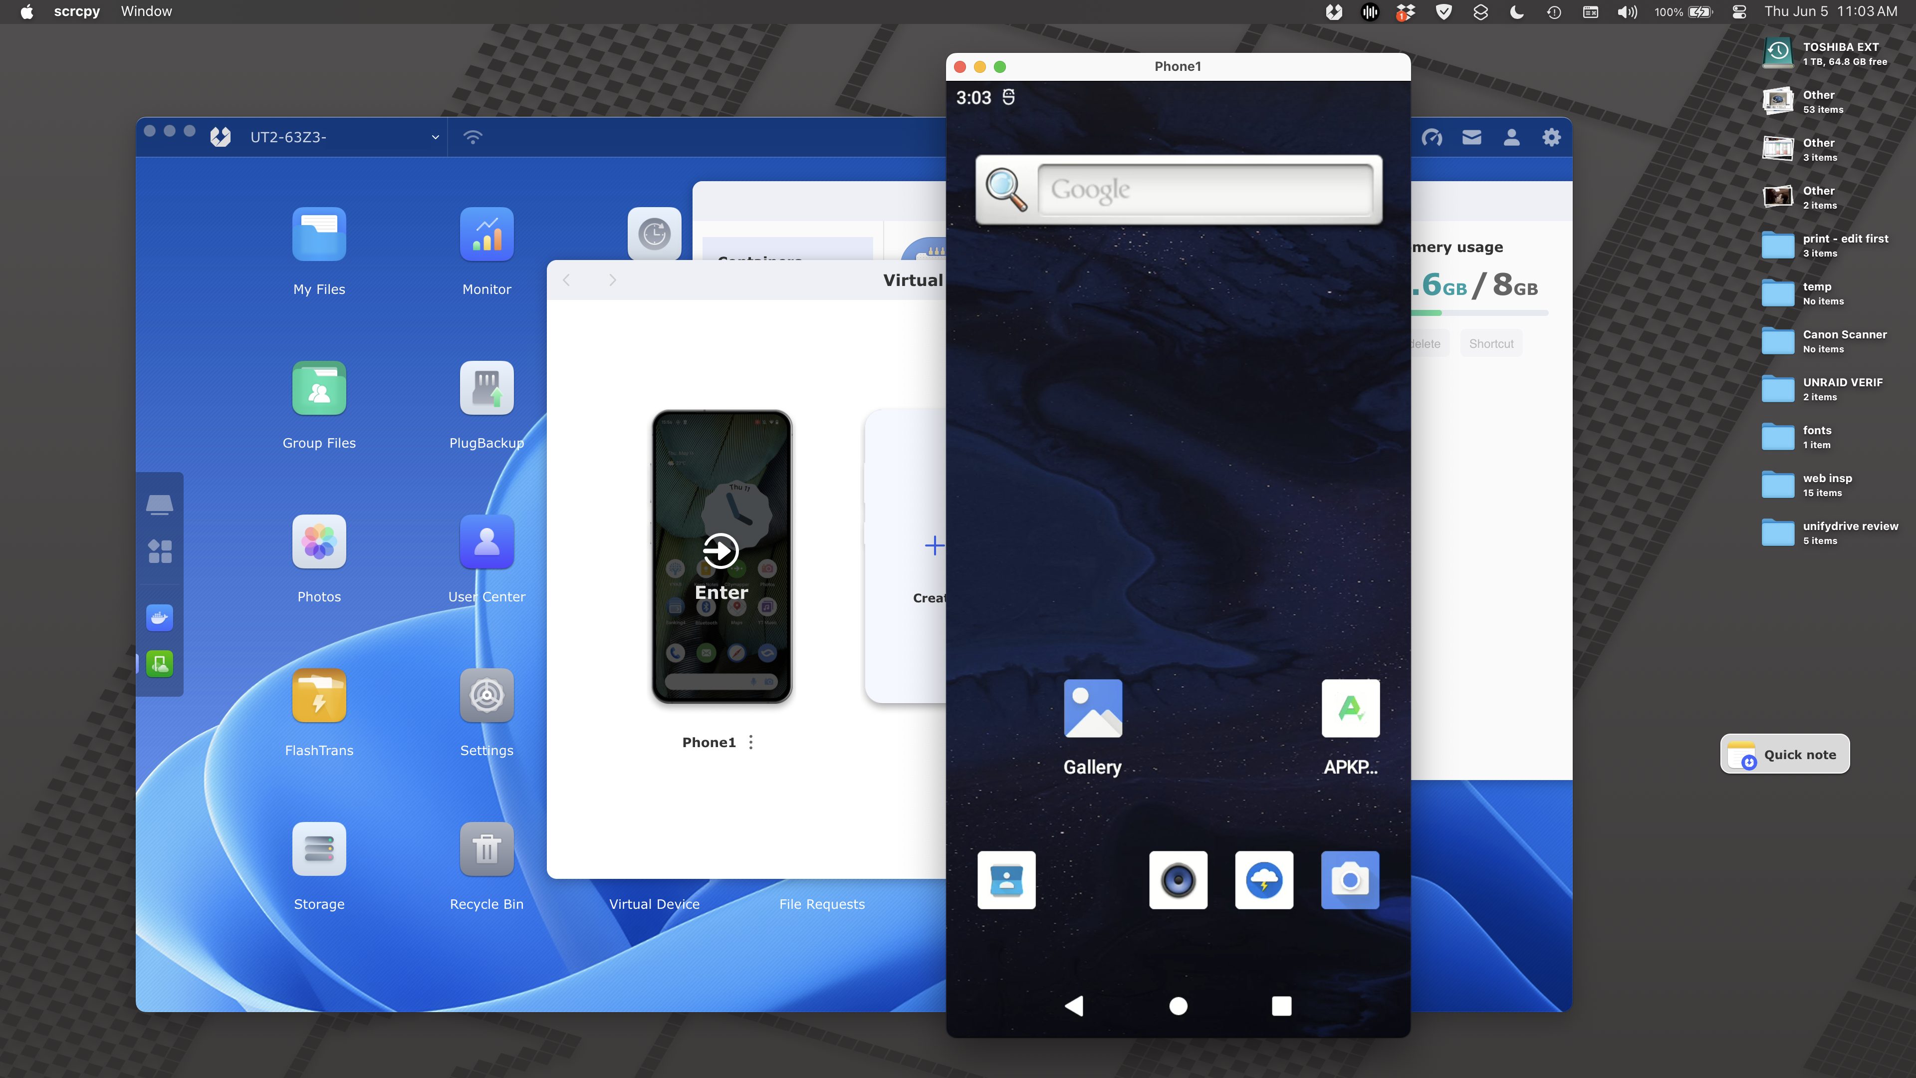Open the Phone1 three-dot options menu

point(751,743)
